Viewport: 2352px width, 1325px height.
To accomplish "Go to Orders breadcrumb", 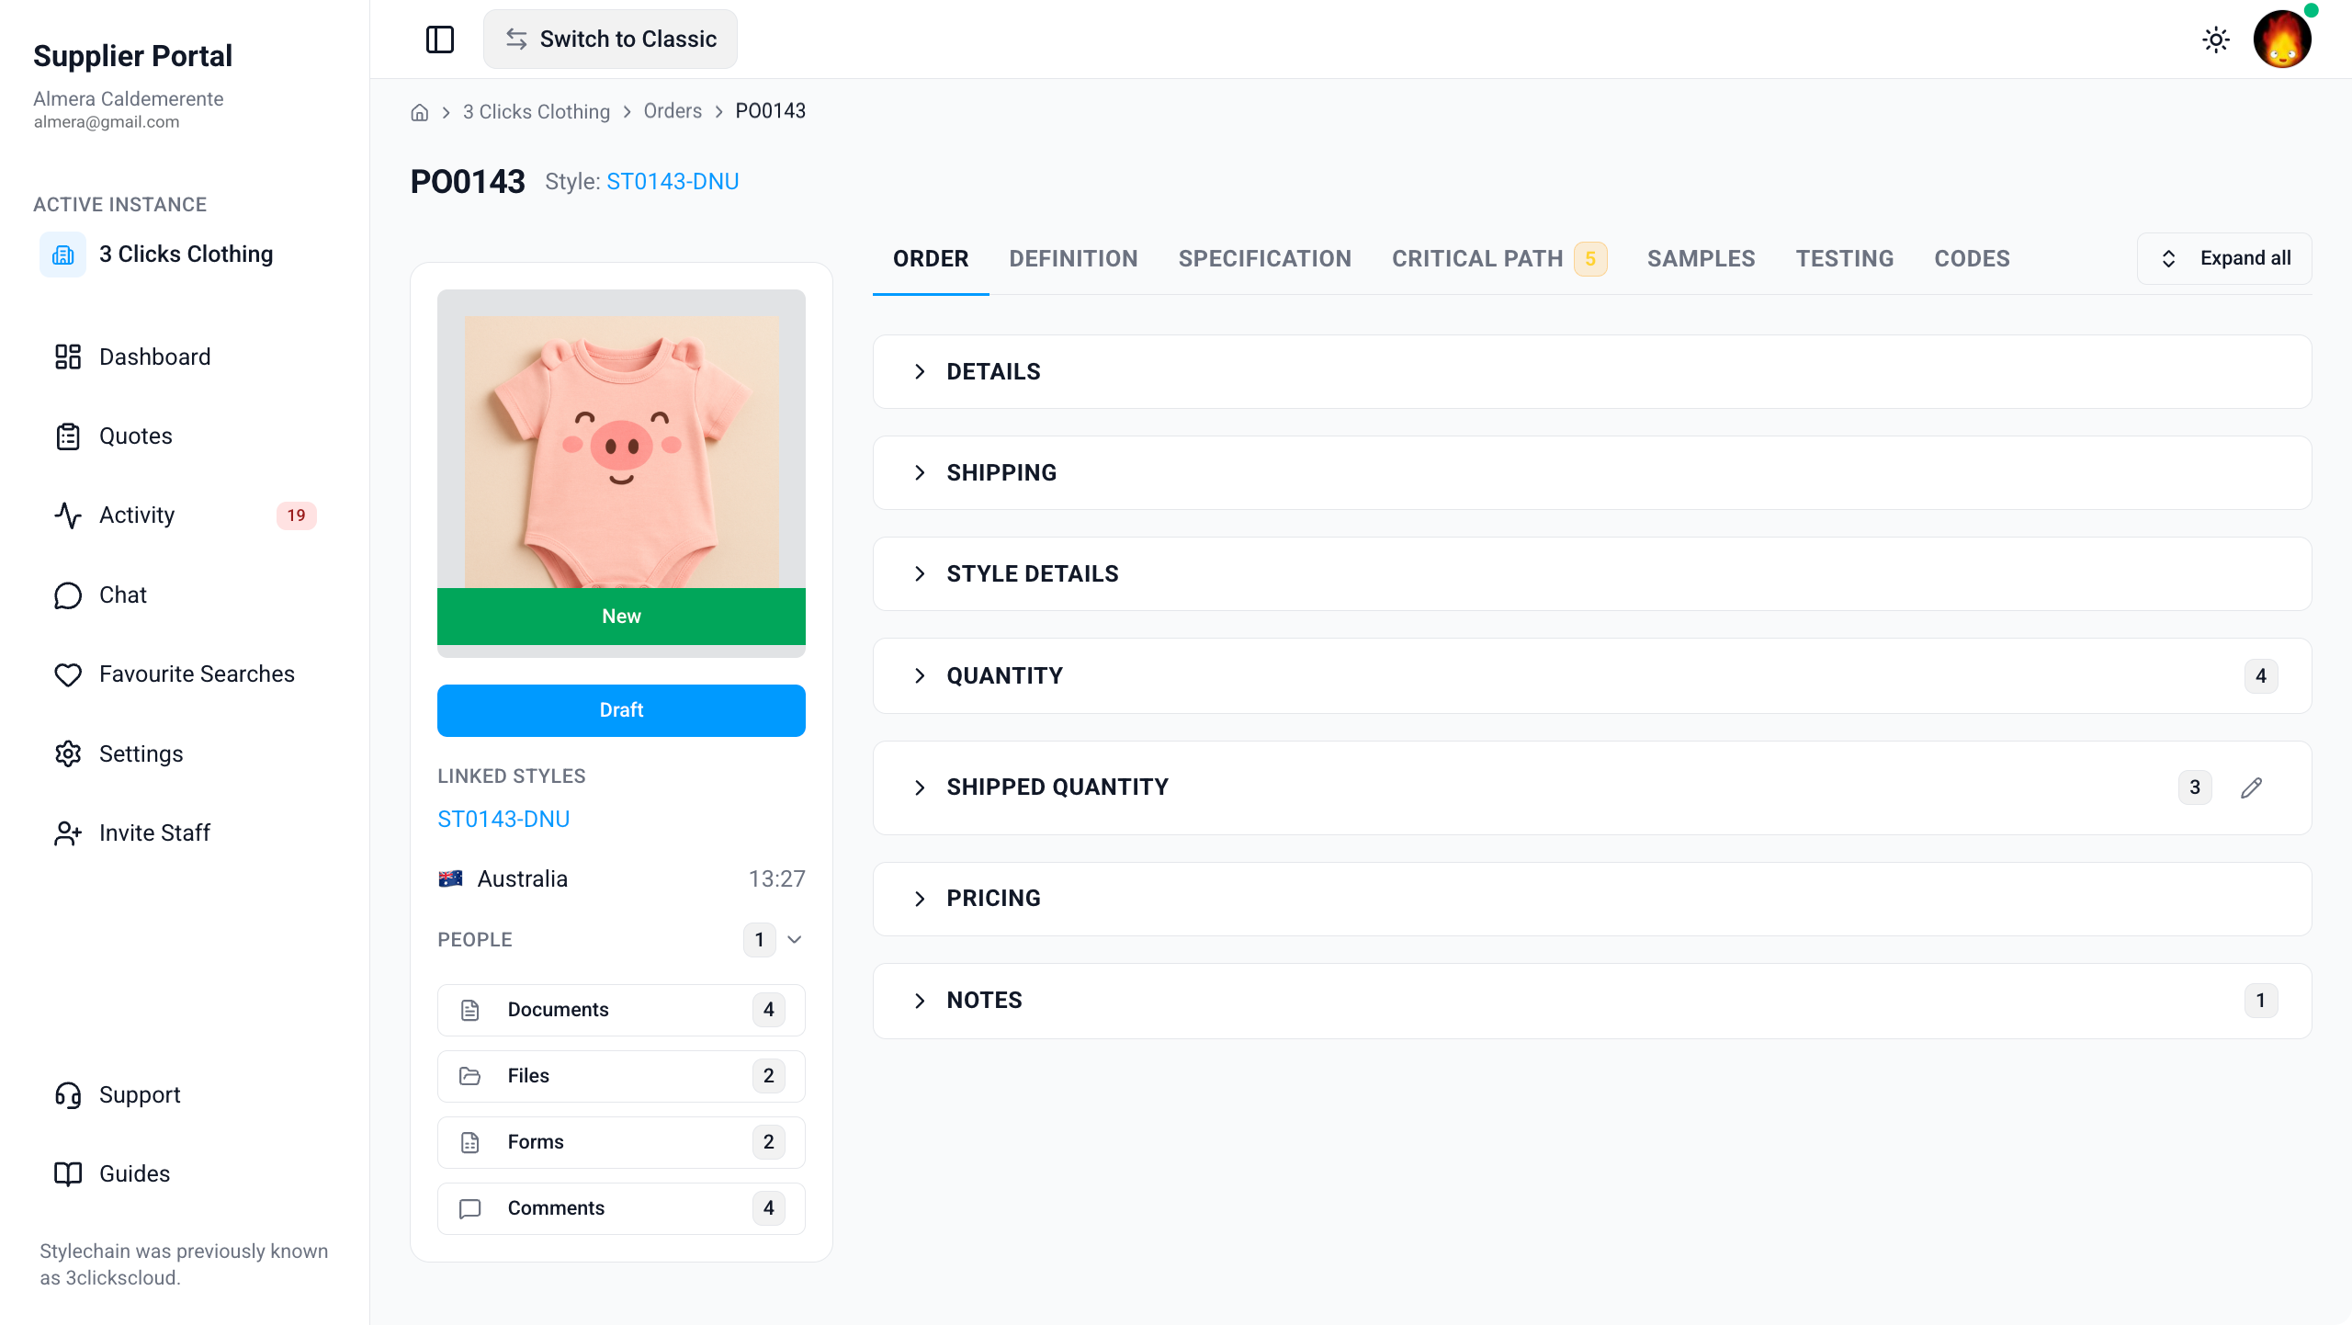I will pos(673,111).
